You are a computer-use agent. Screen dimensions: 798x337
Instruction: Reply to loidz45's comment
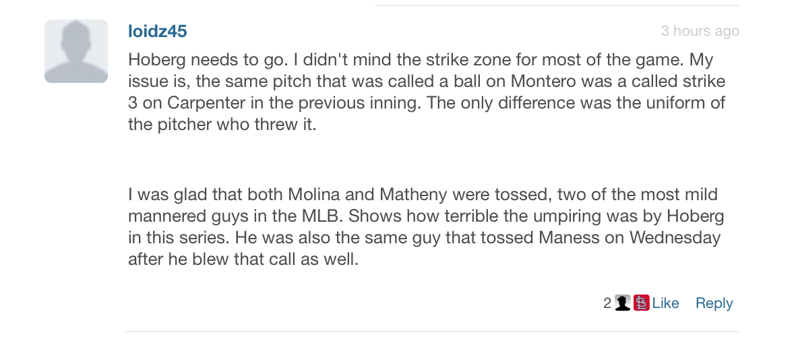[714, 303]
